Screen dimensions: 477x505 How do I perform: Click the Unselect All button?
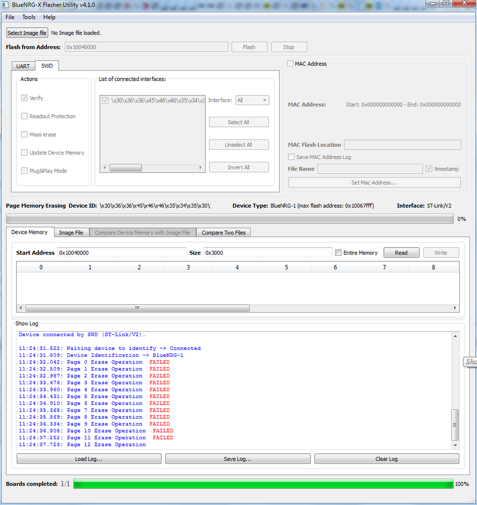pos(239,145)
